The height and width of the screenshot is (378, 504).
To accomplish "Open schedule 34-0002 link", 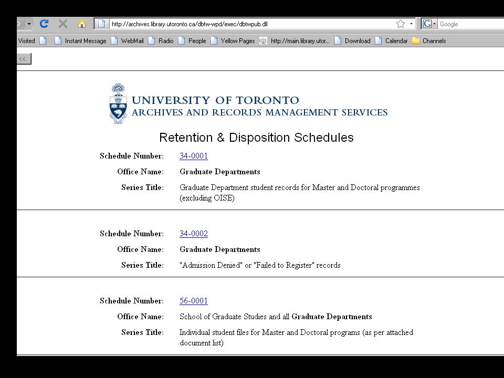I will pos(194,234).
